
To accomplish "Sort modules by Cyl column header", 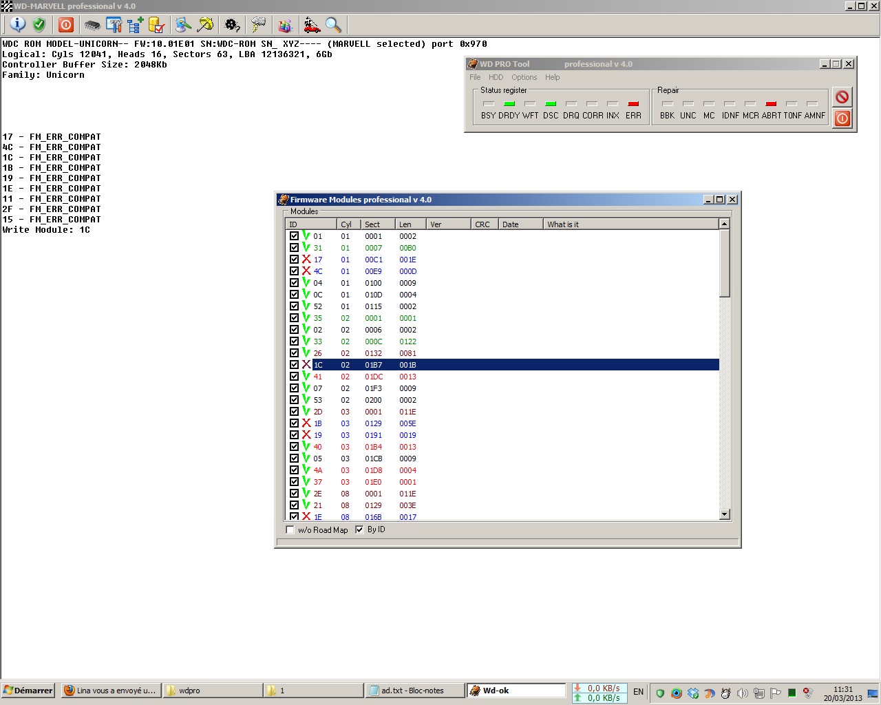I will [348, 224].
